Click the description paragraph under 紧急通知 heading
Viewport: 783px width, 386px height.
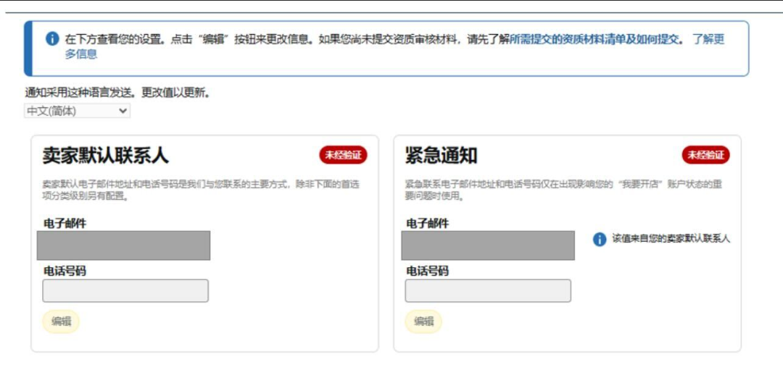pyautogui.click(x=563, y=190)
